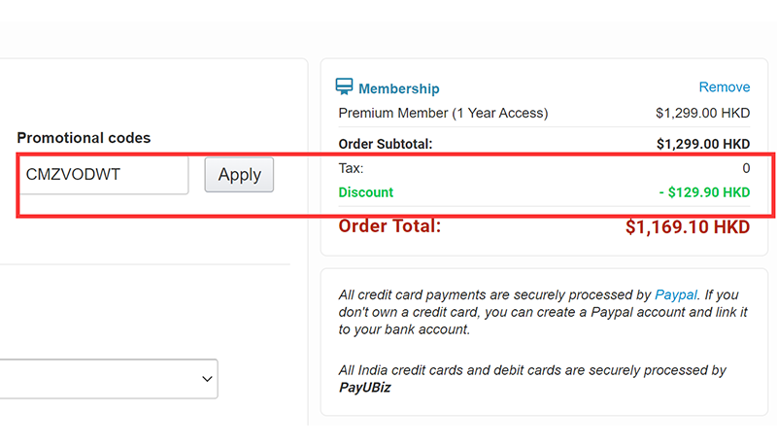
Task: Click the dropdown chevron arrow
Action: [x=205, y=378]
